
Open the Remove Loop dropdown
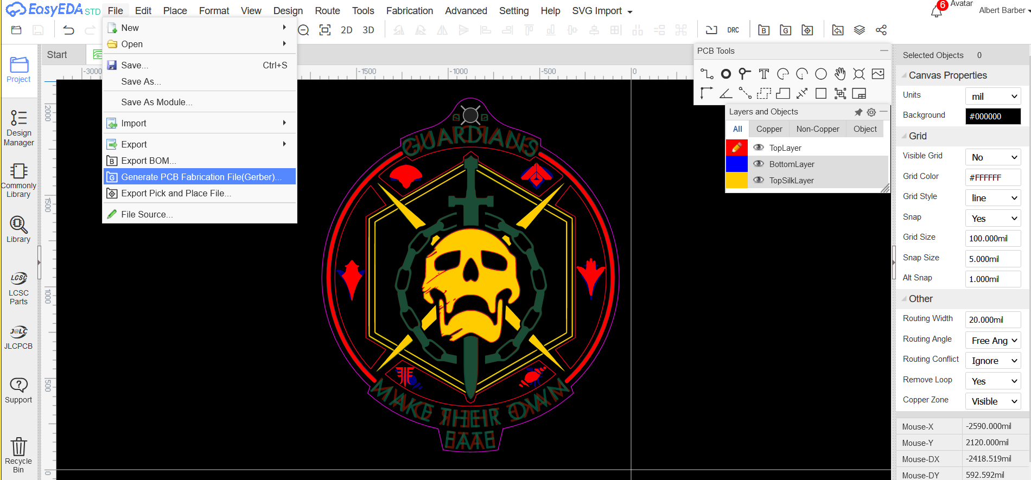pos(993,381)
